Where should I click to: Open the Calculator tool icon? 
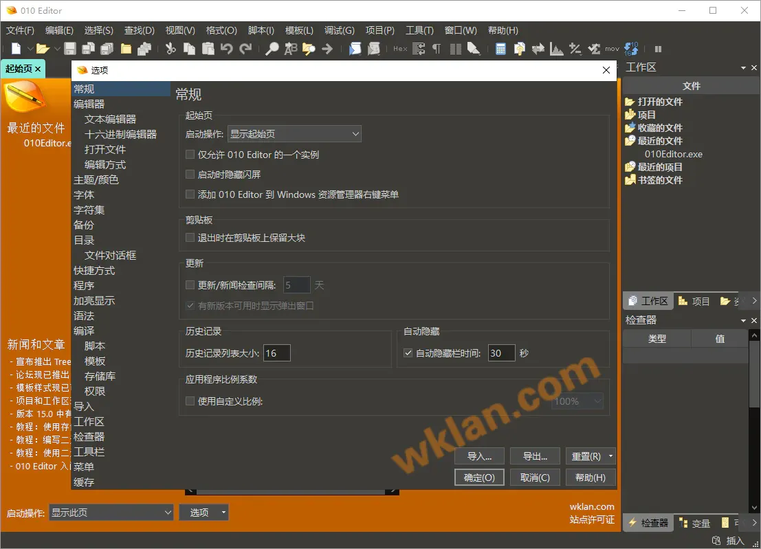point(501,49)
